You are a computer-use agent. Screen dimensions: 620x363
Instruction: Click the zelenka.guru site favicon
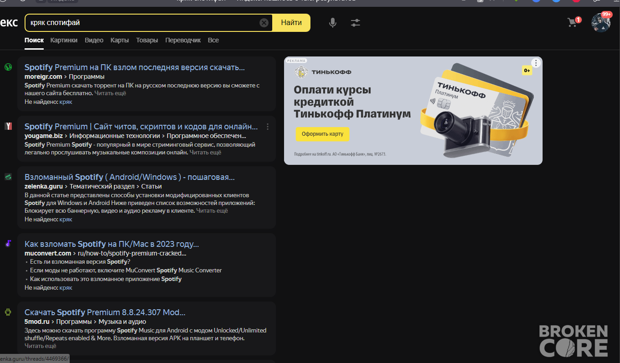(8, 177)
